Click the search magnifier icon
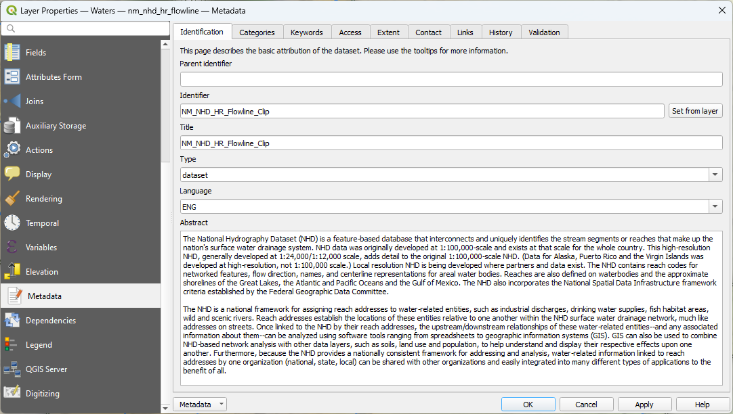Screen dimensions: 733x414 click(11, 28)
